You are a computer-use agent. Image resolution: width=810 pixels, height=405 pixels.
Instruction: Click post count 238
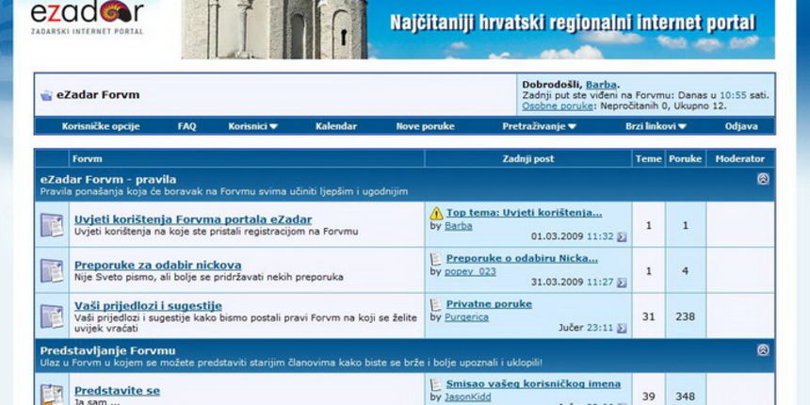[685, 316]
